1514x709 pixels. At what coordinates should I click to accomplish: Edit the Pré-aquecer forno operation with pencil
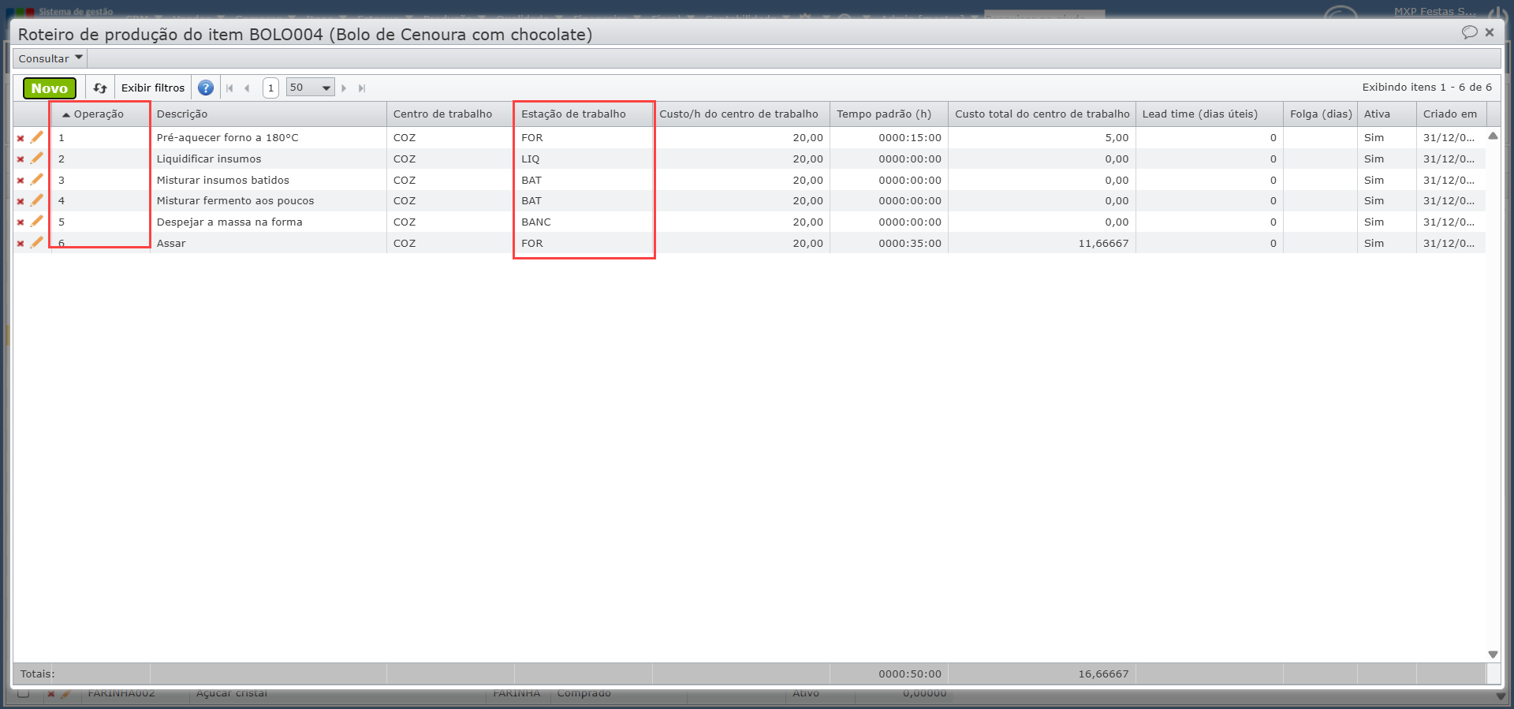(x=36, y=137)
